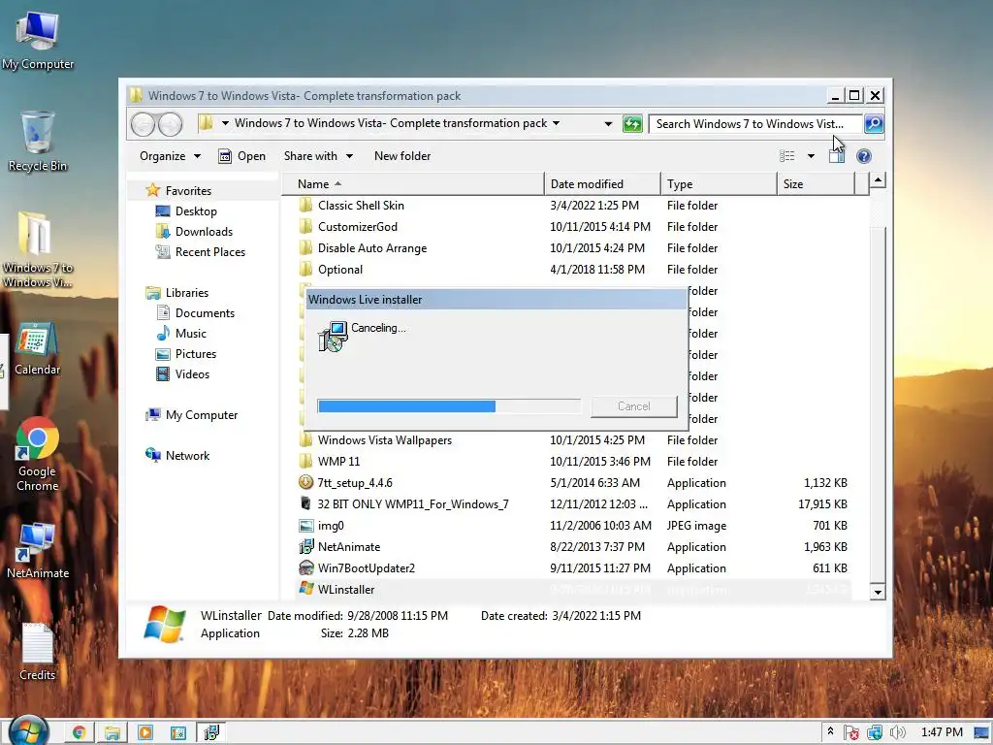Viewport: 993px width, 745px height.
Task: Click the Explorer forward navigation button
Action: (170, 124)
